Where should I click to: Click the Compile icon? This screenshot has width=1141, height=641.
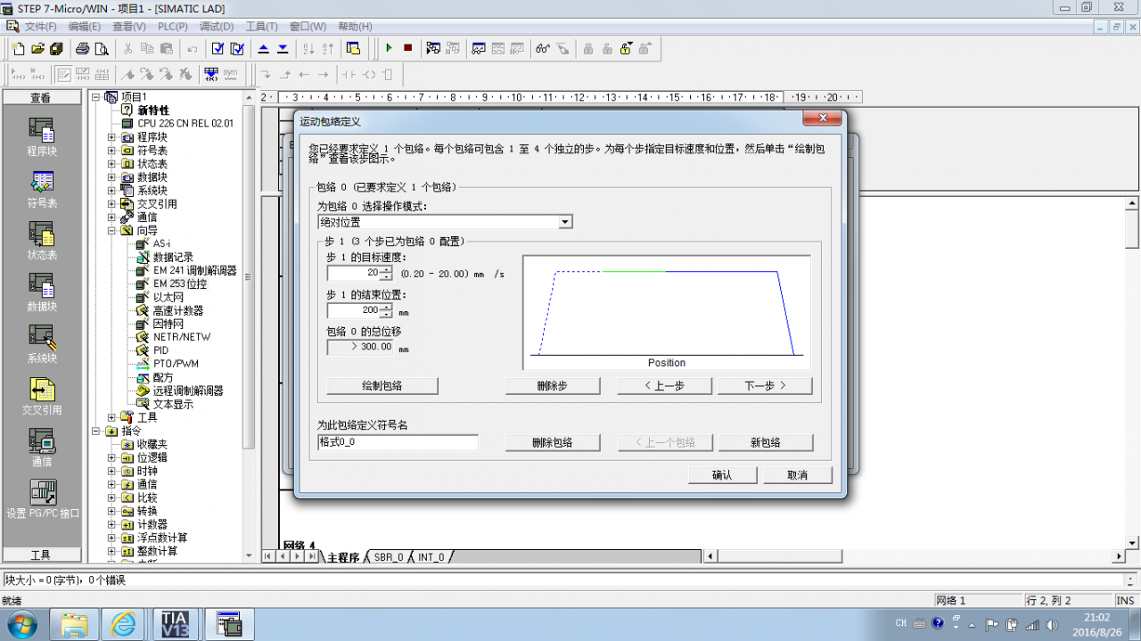(218, 48)
